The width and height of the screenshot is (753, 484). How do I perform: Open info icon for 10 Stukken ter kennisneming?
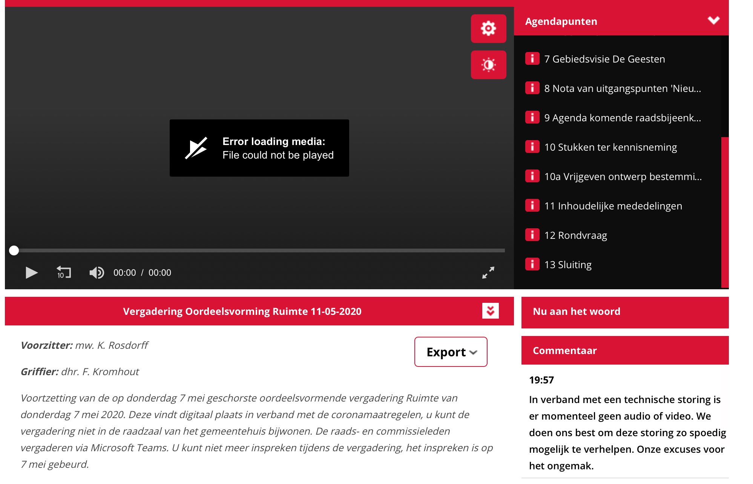click(532, 147)
